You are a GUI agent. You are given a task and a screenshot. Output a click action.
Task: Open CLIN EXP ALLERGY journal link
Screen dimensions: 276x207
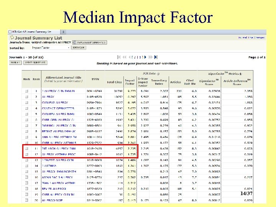click(55, 102)
